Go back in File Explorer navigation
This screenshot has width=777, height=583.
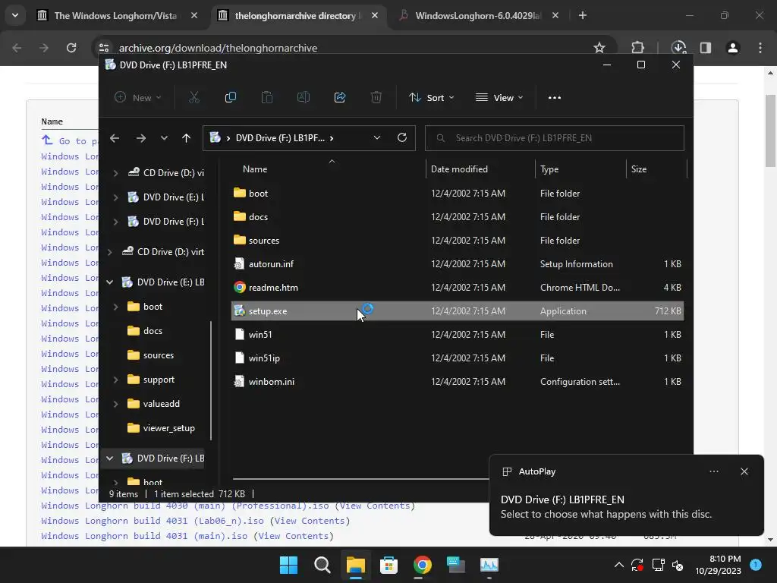(x=115, y=138)
